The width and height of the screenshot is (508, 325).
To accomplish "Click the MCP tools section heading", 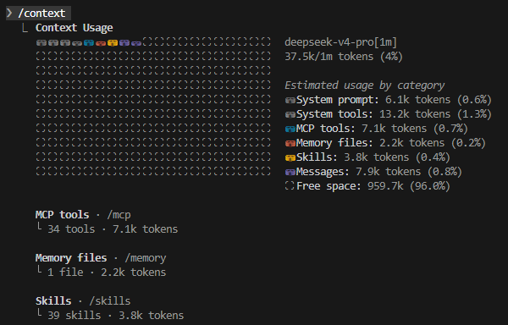I will (x=62, y=215).
